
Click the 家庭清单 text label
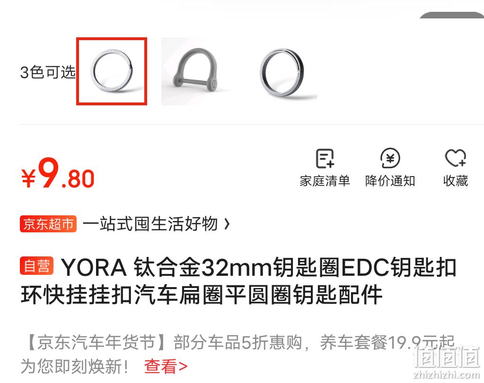pos(325,181)
